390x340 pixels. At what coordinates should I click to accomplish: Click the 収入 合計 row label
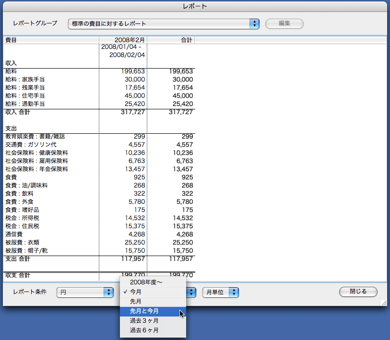pyautogui.click(x=18, y=112)
